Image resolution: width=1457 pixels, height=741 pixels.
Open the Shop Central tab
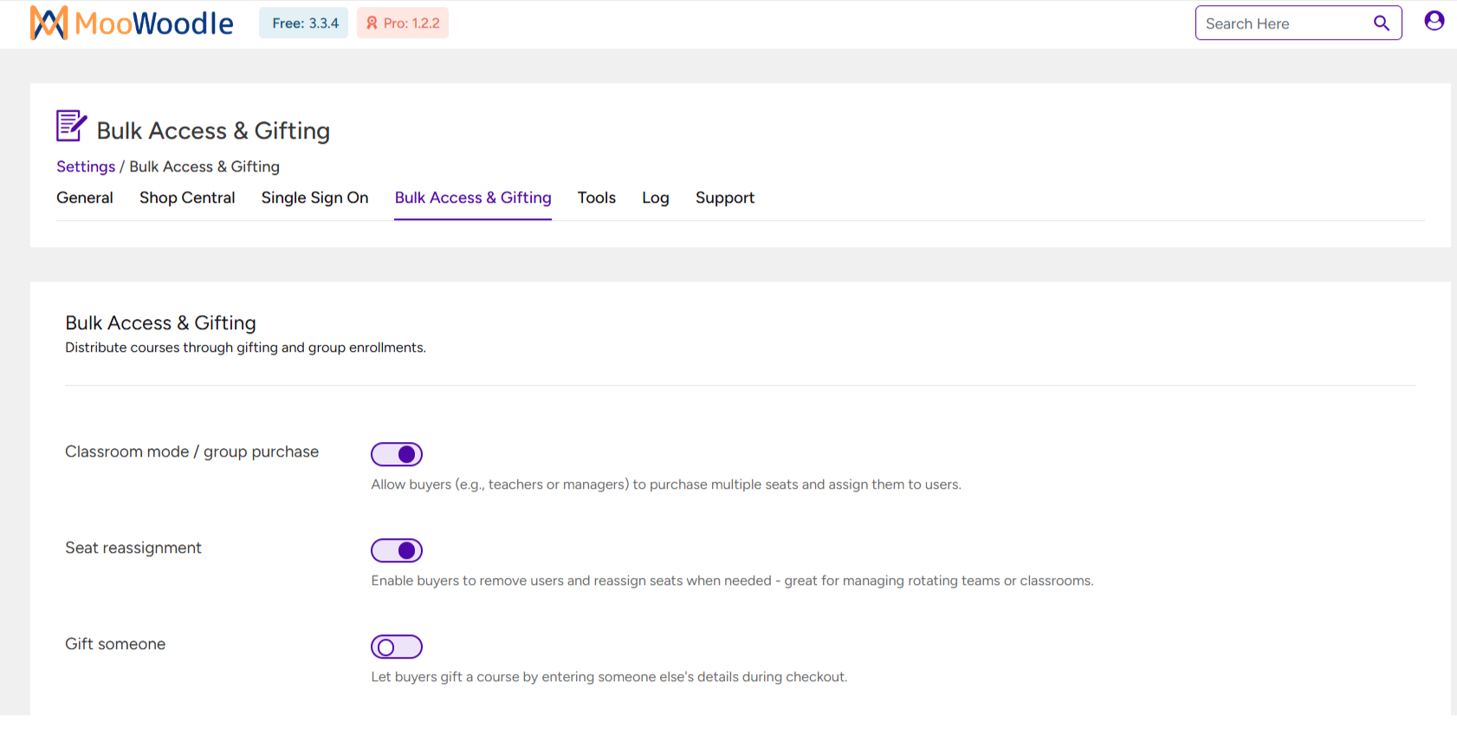coord(187,198)
